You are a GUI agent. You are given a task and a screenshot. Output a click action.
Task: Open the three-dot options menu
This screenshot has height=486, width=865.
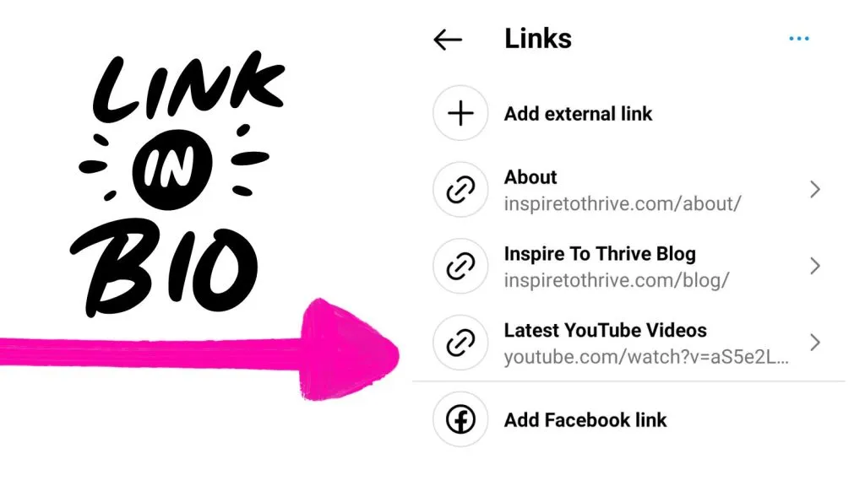[799, 38]
